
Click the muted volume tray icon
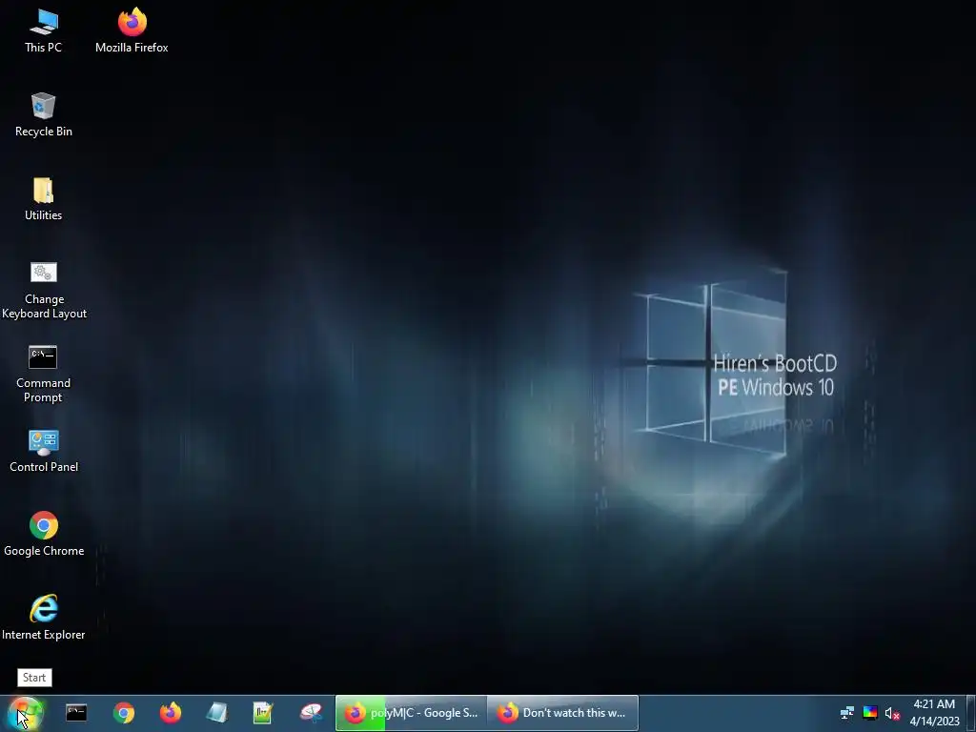892,713
